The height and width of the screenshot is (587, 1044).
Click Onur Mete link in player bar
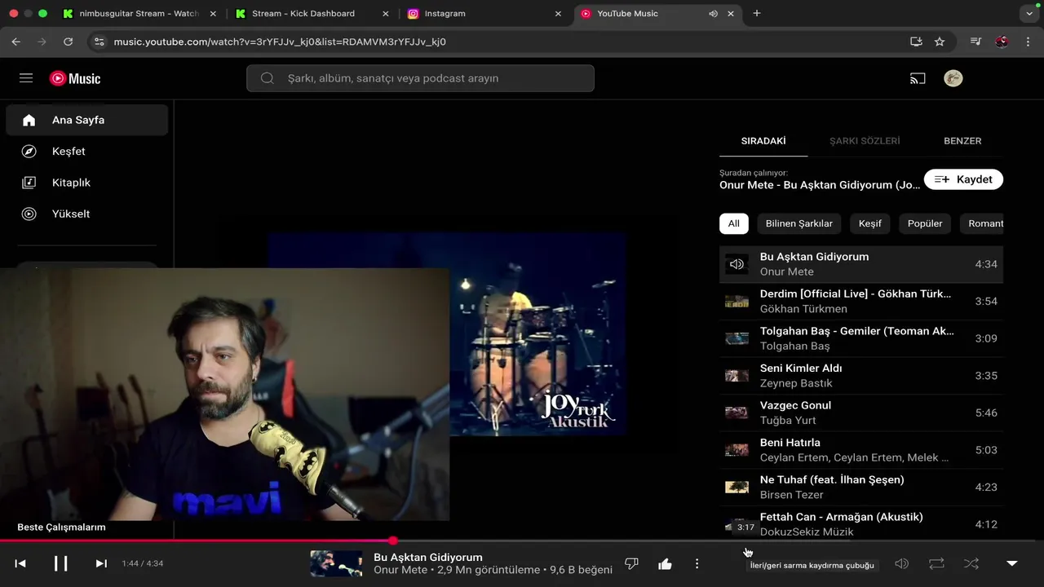400,570
